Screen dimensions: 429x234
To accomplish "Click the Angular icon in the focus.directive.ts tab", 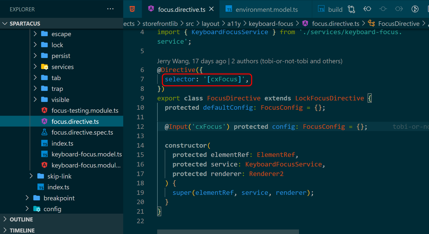I will coord(151,9).
